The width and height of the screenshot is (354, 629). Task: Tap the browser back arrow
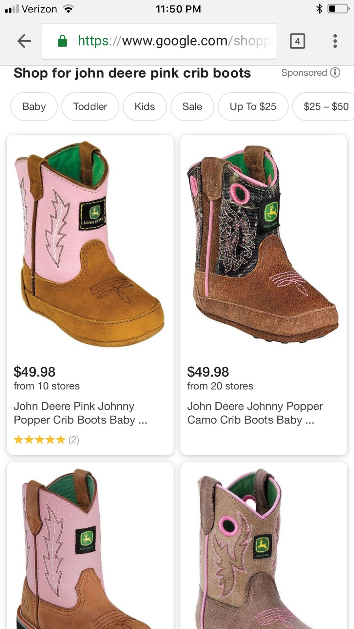(24, 41)
